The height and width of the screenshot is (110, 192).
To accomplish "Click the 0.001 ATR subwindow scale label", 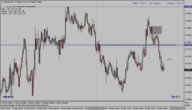I will (187, 103).
